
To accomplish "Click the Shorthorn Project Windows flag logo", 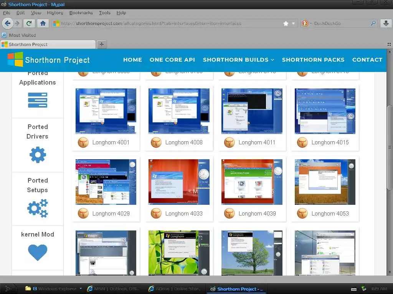I will 15,59.
